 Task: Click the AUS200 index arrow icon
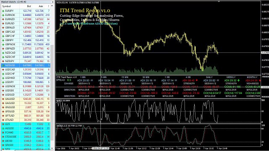point(3,128)
